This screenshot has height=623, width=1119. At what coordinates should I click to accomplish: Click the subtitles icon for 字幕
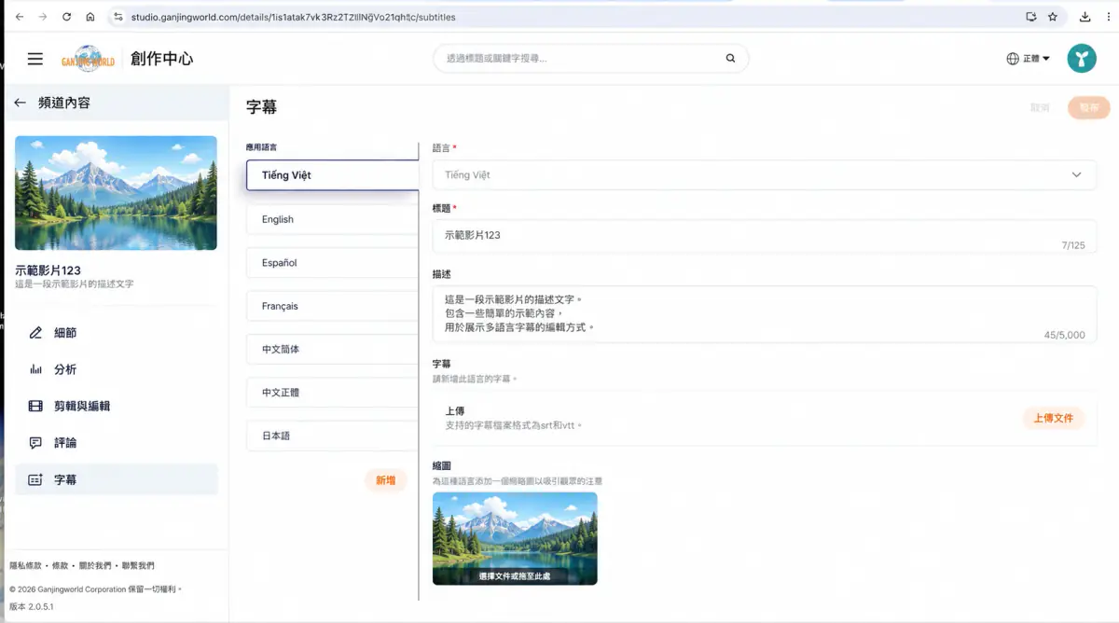coord(35,479)
